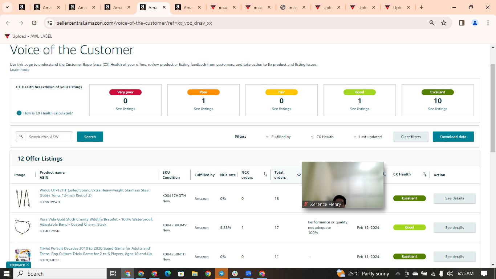This screenshot has height=279, width=496.
Task: See listings under Fair
Action: tap(281, 109)
